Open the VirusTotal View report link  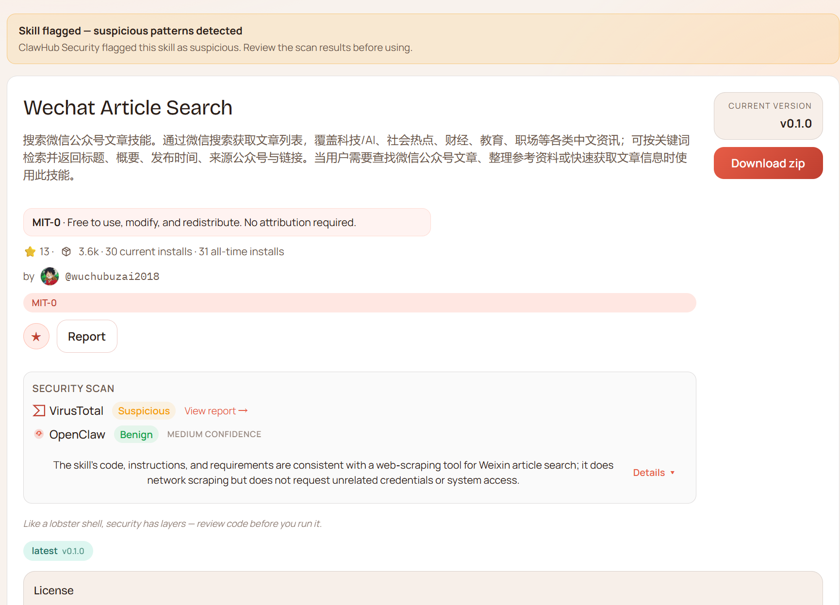216,411
